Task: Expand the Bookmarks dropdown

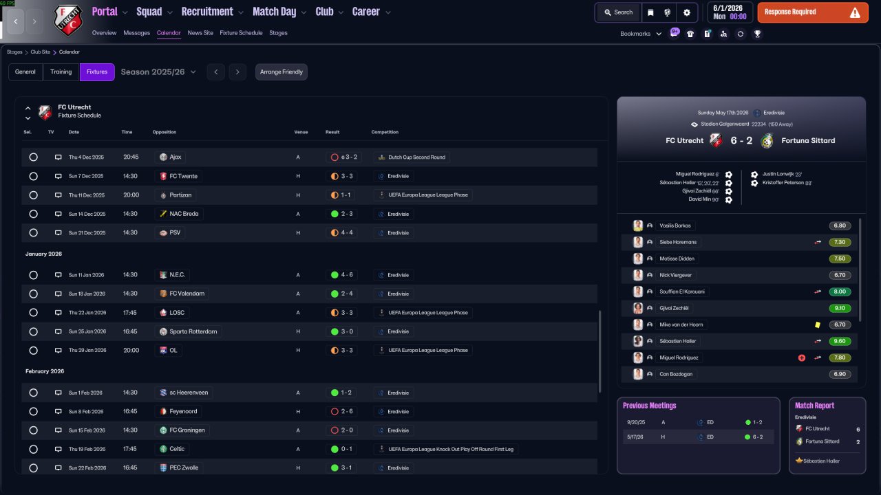Action: pos(641,34)
